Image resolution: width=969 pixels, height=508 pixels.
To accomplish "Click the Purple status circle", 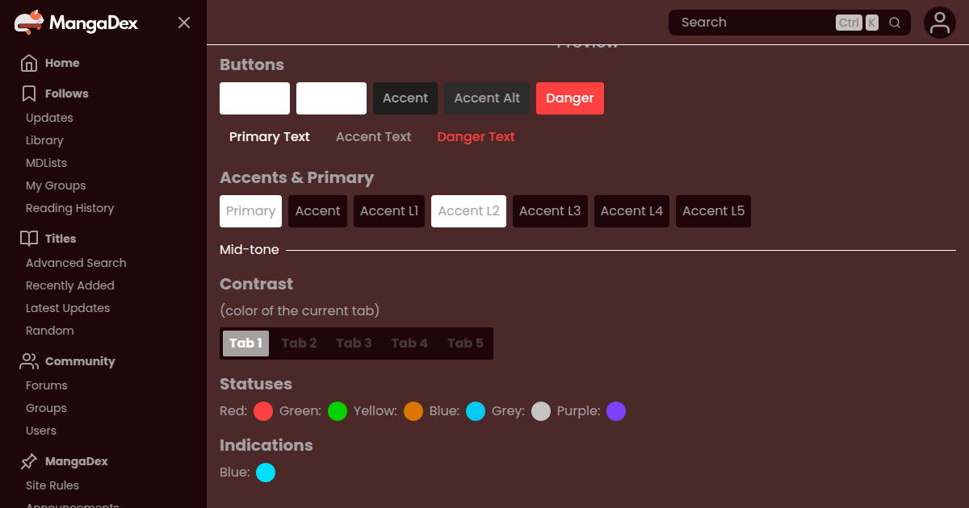I will point(616,411).
